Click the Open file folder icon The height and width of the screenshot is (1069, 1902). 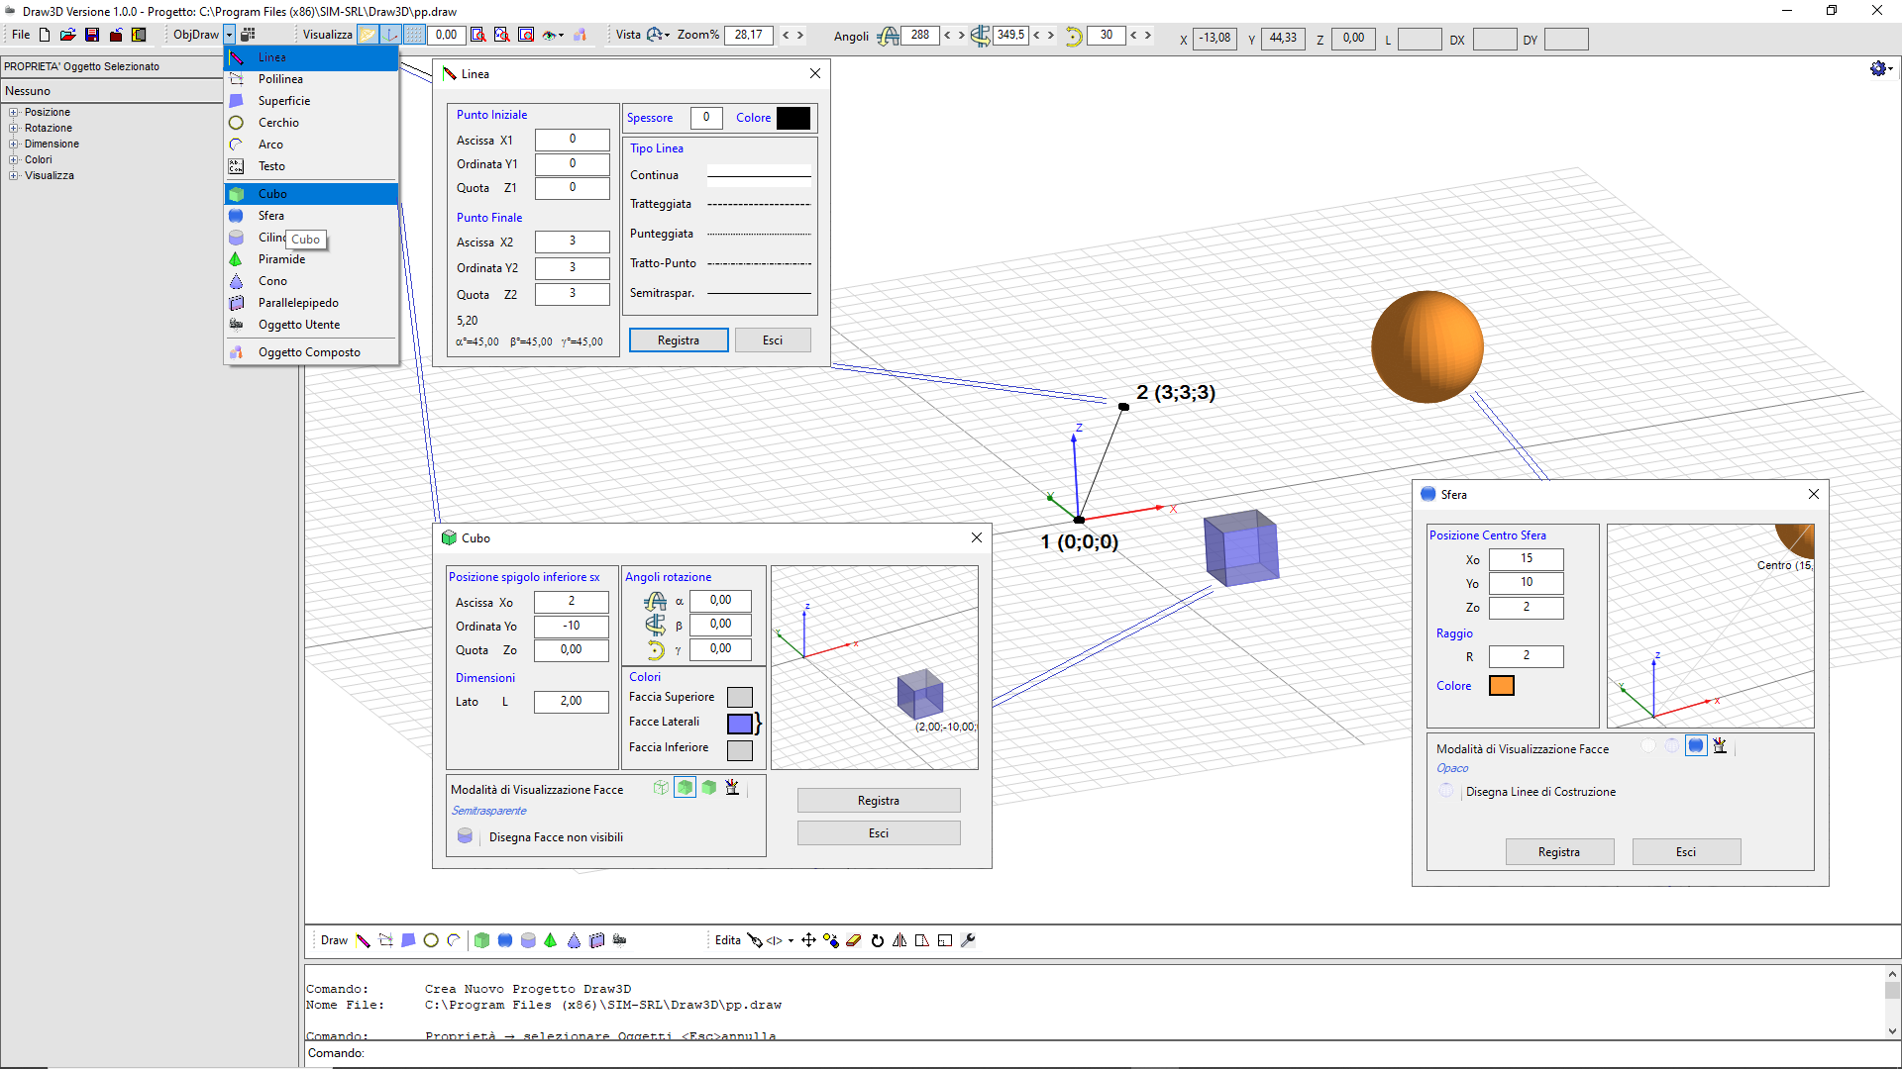[x=67, y=35]
